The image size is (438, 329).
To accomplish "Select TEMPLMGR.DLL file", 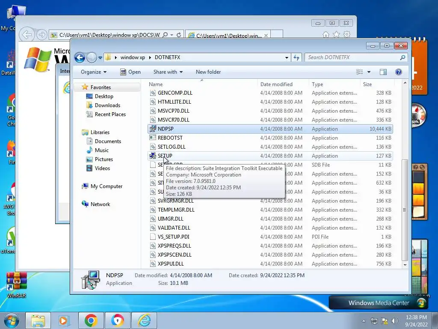I will pos(176,210).
